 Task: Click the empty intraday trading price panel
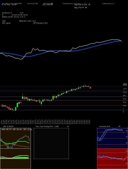[x=51, y=143]
